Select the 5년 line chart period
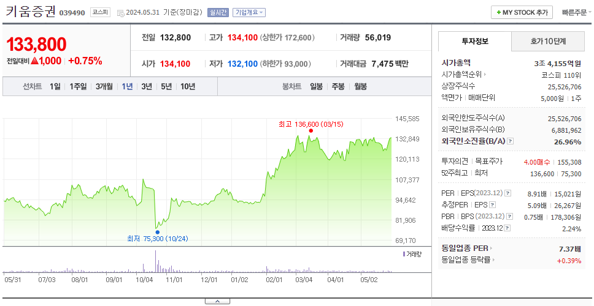 166,86
